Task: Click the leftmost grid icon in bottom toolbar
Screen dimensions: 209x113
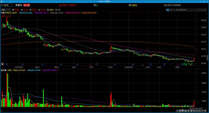Action: click(x=177, y=111)
